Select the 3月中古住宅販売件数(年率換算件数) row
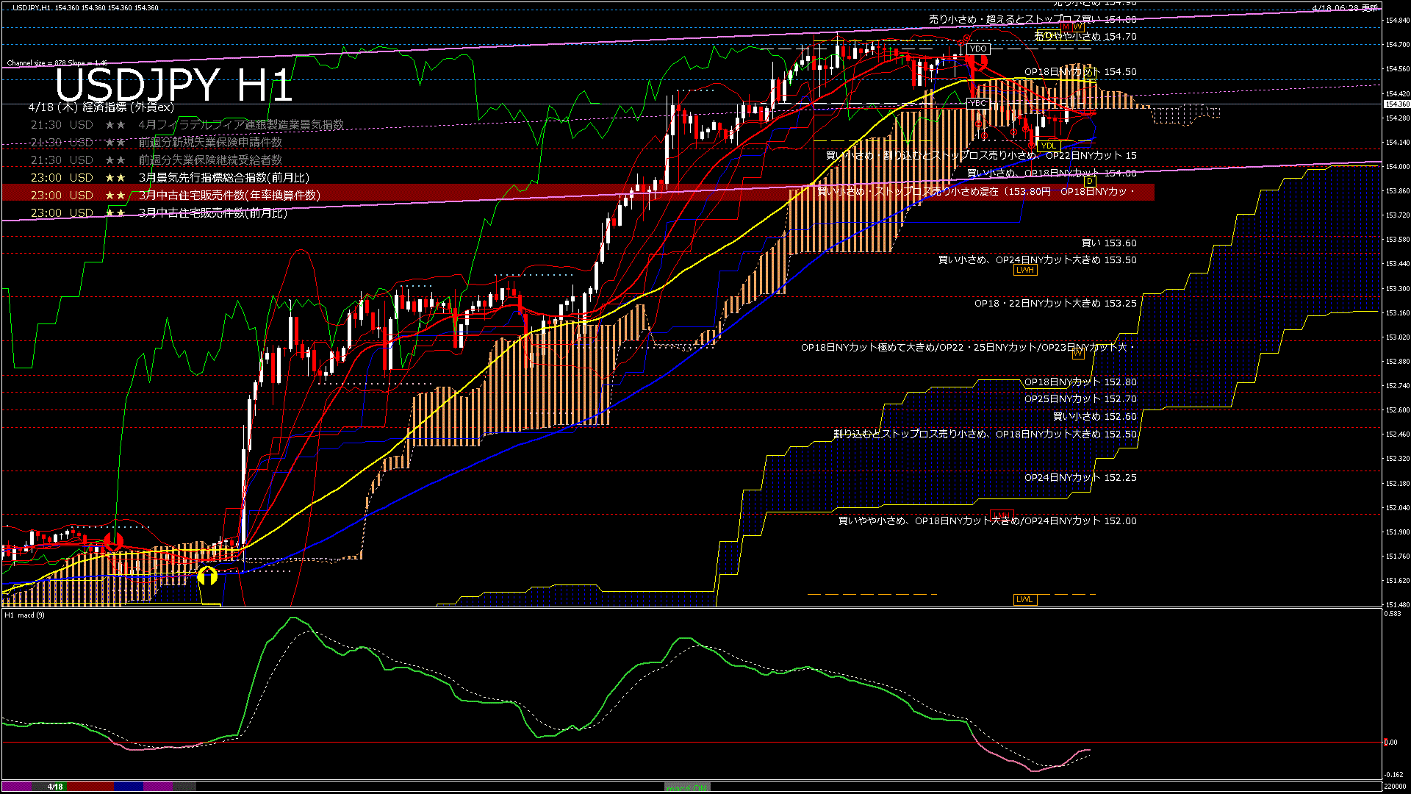Viewport: 1411px width, 794px height. 175,196
